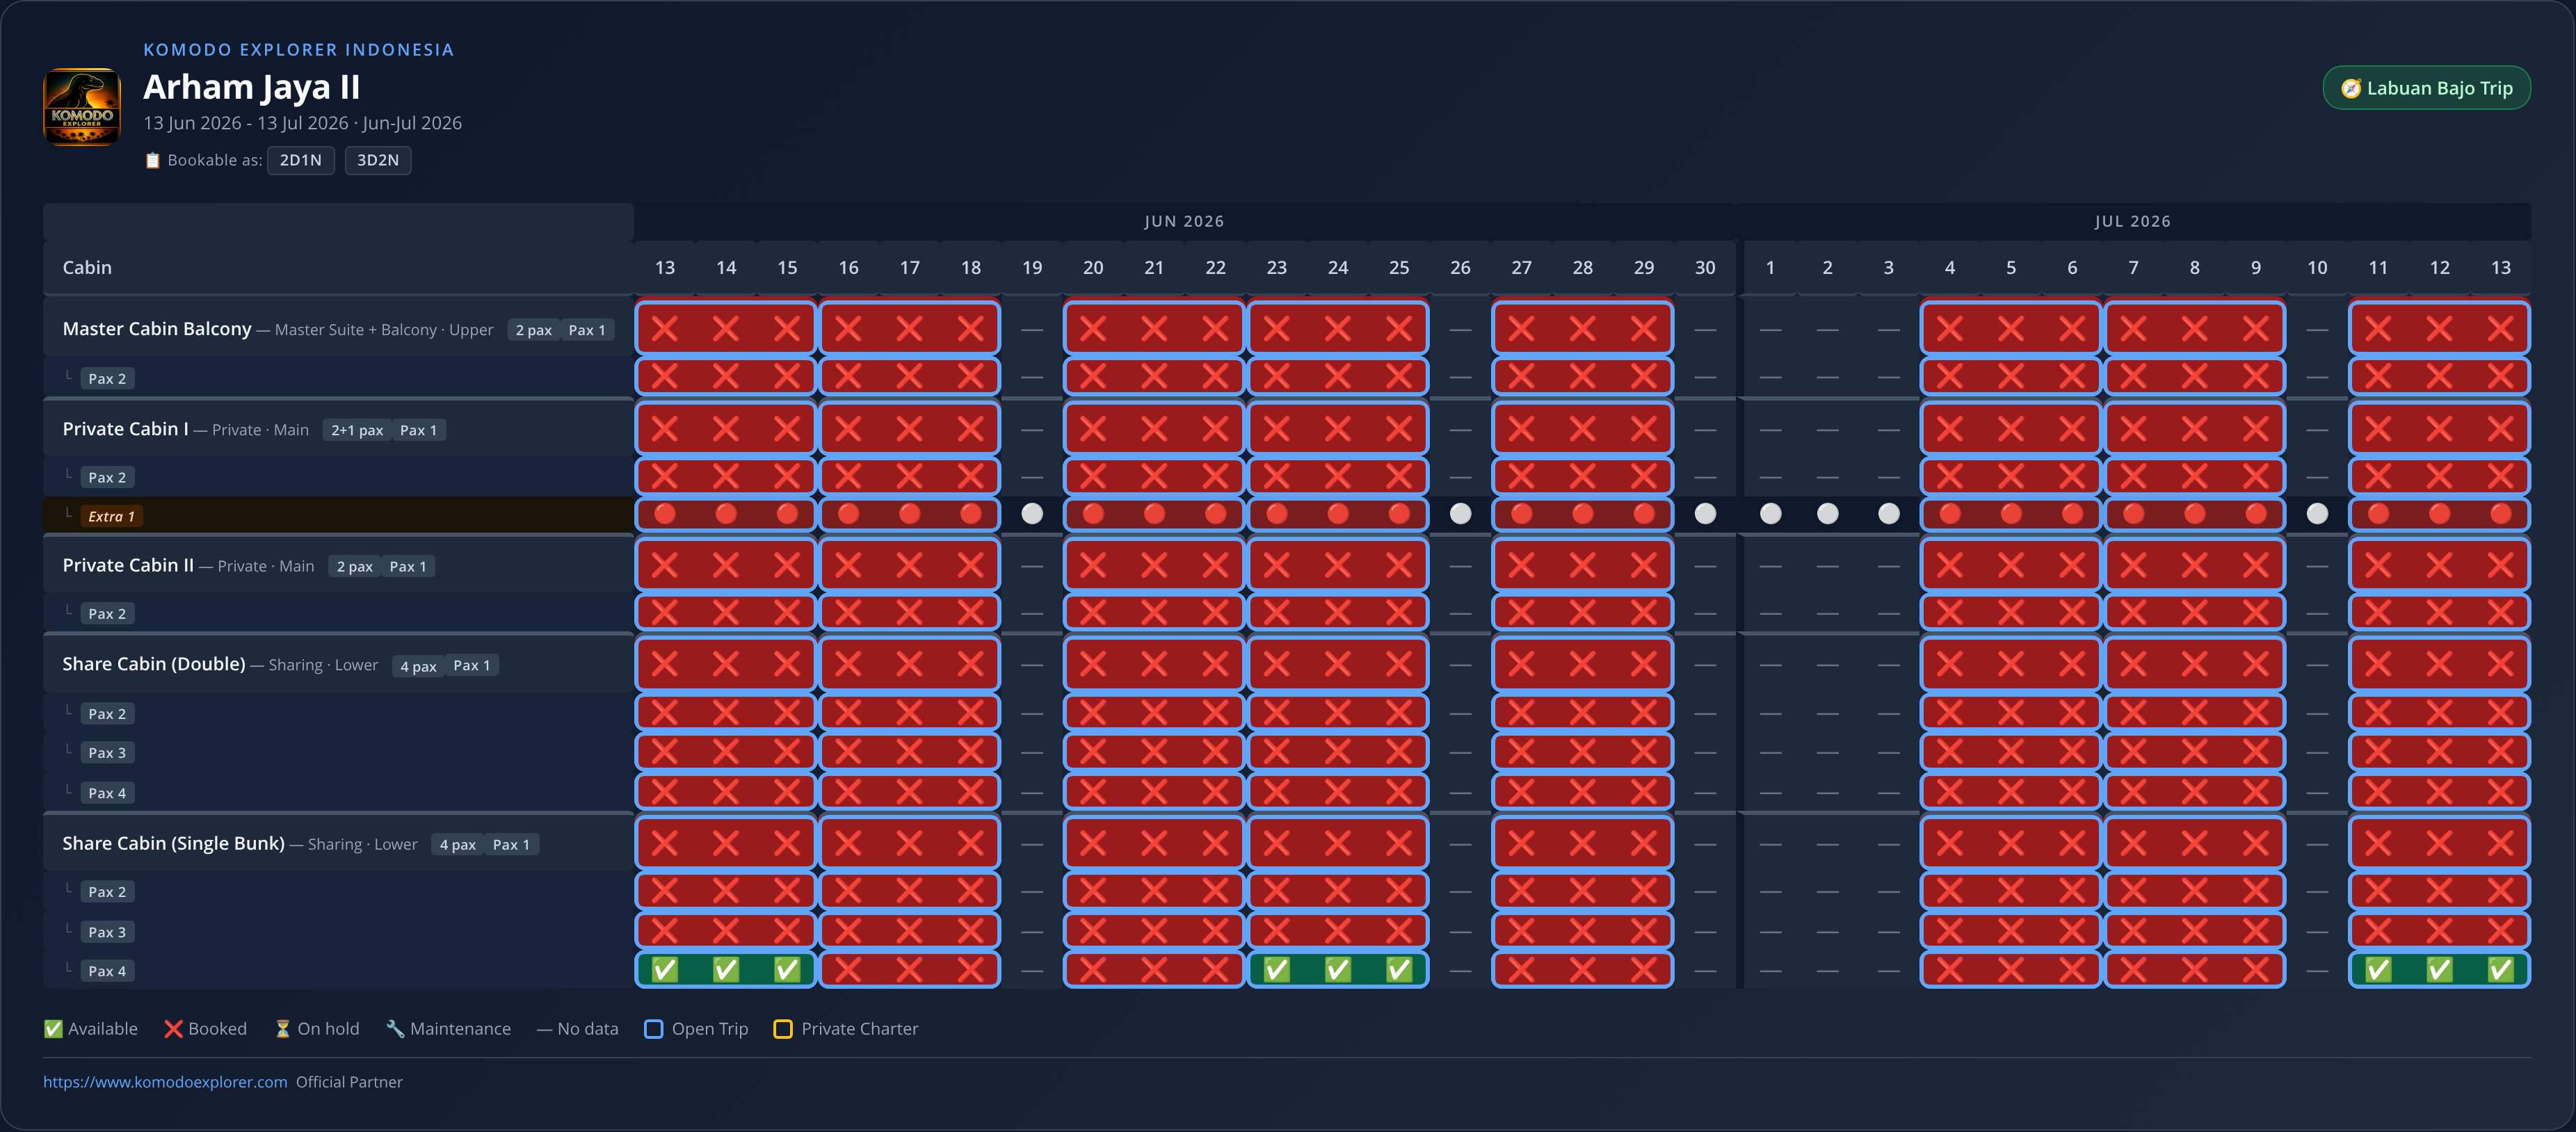
Task: Click available checkmark on Jun 14 Single Bunk Pax 4
Action: (x=726, y=970)
